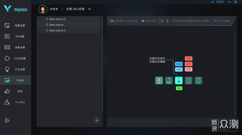
Task: Expand the 添加 submenu button
Action: click(x=179, y=64)
